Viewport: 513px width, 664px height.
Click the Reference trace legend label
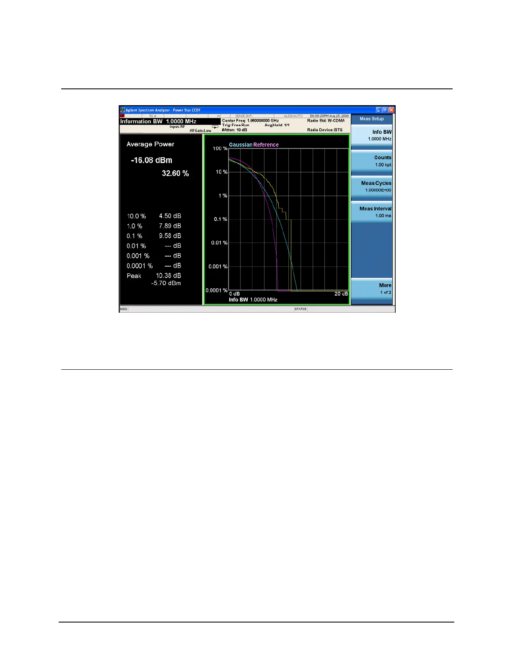click(x=266, y=145)
